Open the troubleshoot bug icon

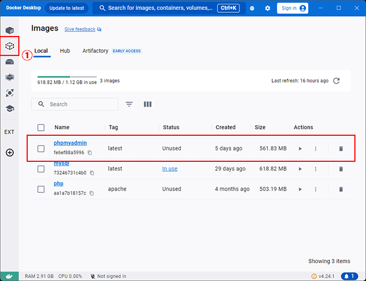click(x=252, y=8)
